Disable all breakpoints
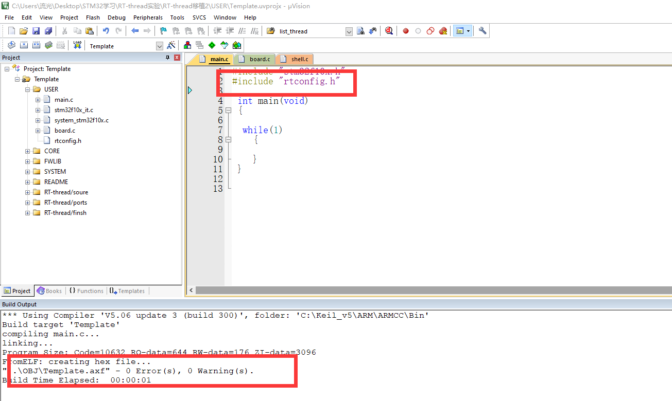The height and width of the screenshot is (401, 672). 430,31
